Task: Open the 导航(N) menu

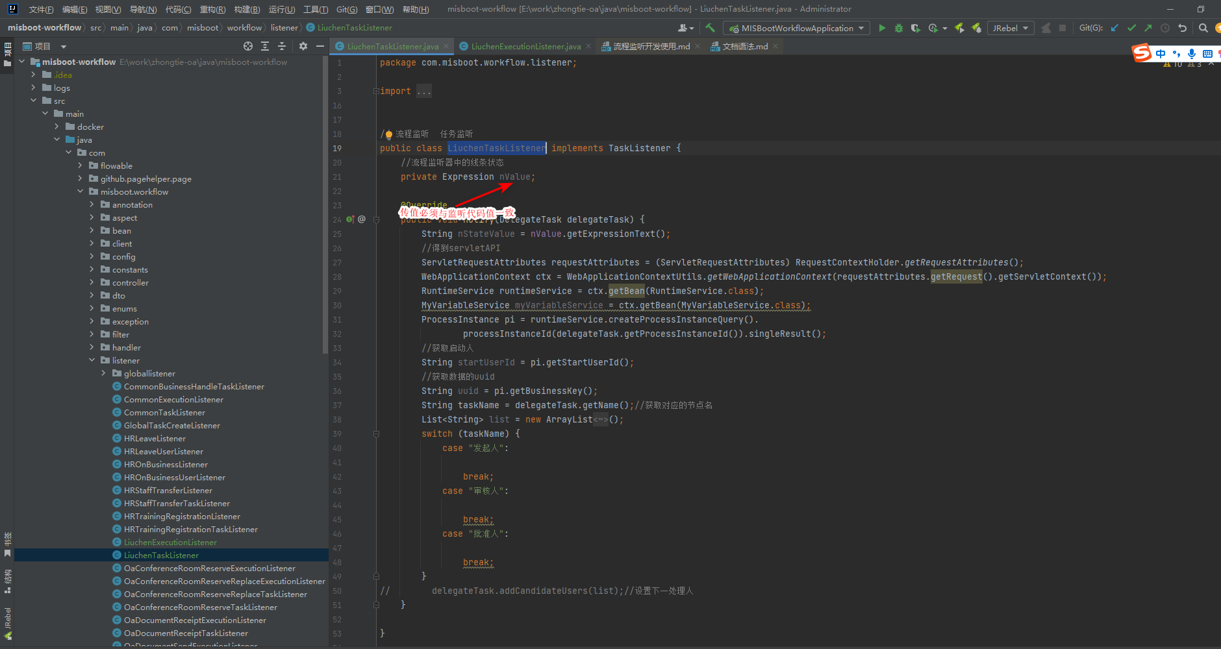Action: click(143, 9)
